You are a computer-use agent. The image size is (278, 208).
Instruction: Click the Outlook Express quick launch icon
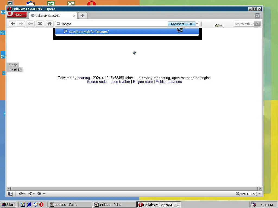point(35,205)
